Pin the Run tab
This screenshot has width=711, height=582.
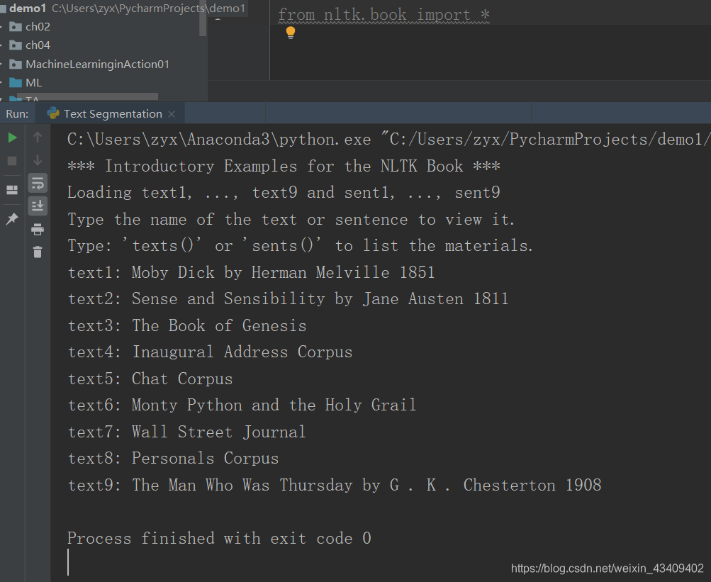point(12,218)
